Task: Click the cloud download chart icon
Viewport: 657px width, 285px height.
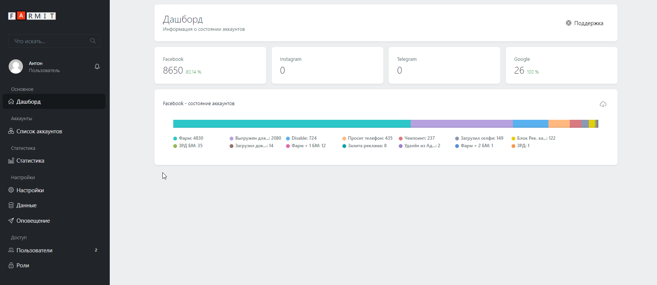Action: 603,104
